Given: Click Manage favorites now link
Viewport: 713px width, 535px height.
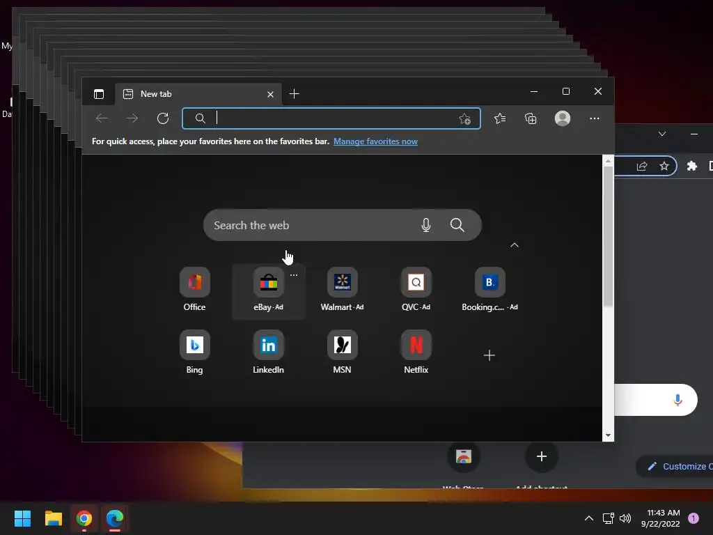Looking at the screenshot, I should pyautogui.click(x=375, y=141).
